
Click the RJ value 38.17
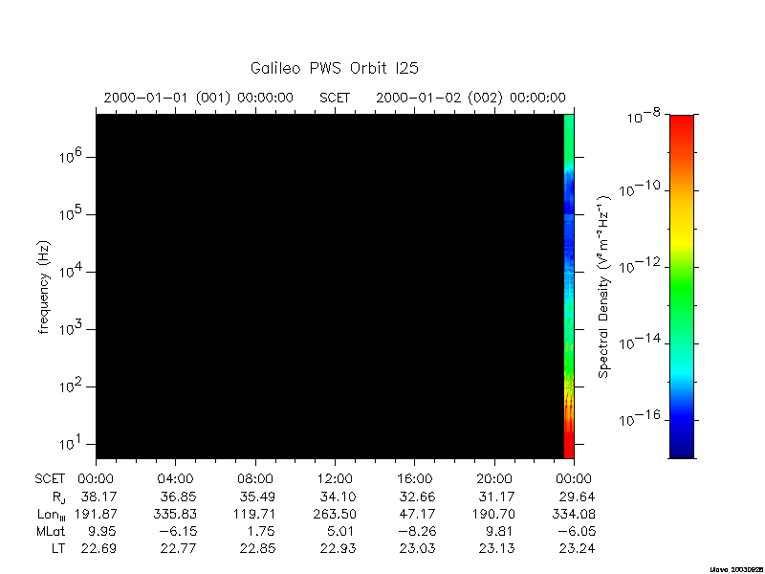[x=98, y=497]
